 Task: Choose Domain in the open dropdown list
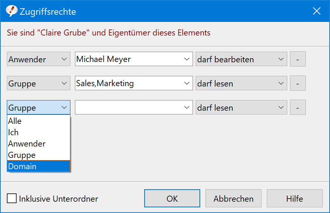point(39,166)
